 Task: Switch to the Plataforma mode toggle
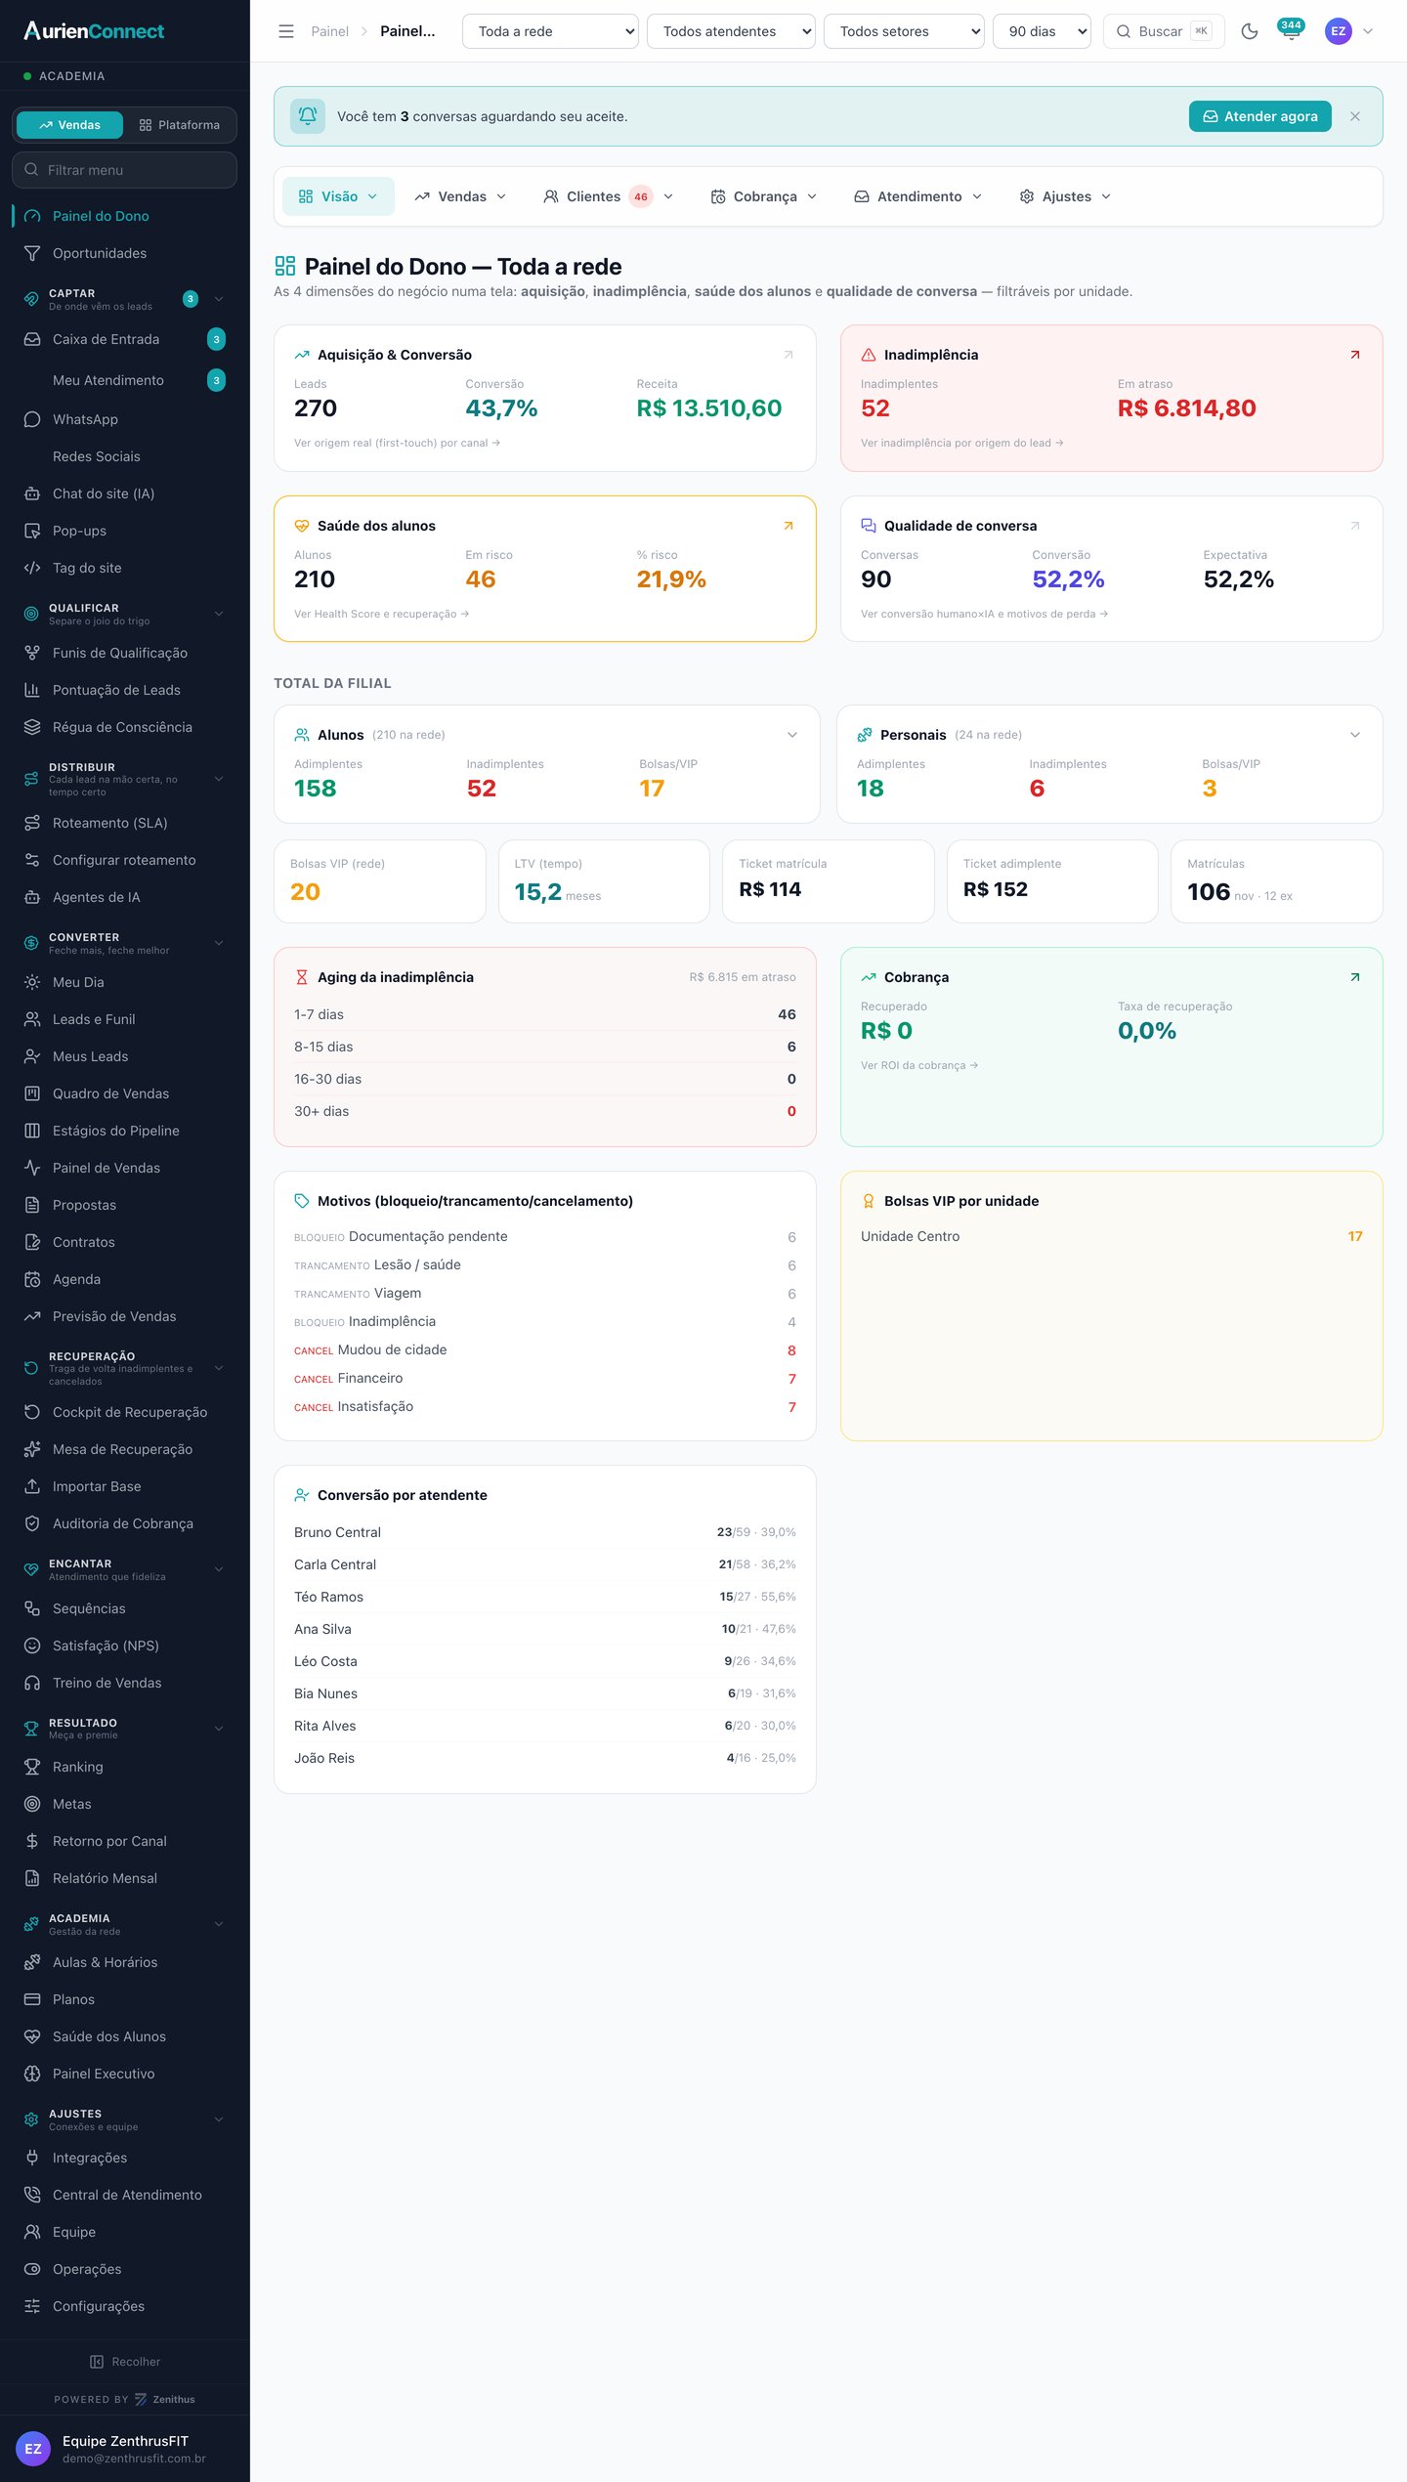point(180,125)
